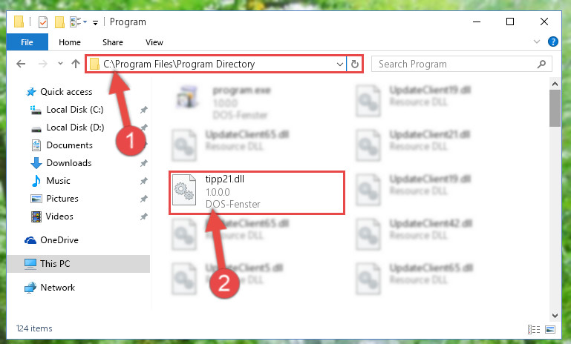The image size is (571, 344).
Task: Select Downloads in Quick access
Action: (69, 163)
